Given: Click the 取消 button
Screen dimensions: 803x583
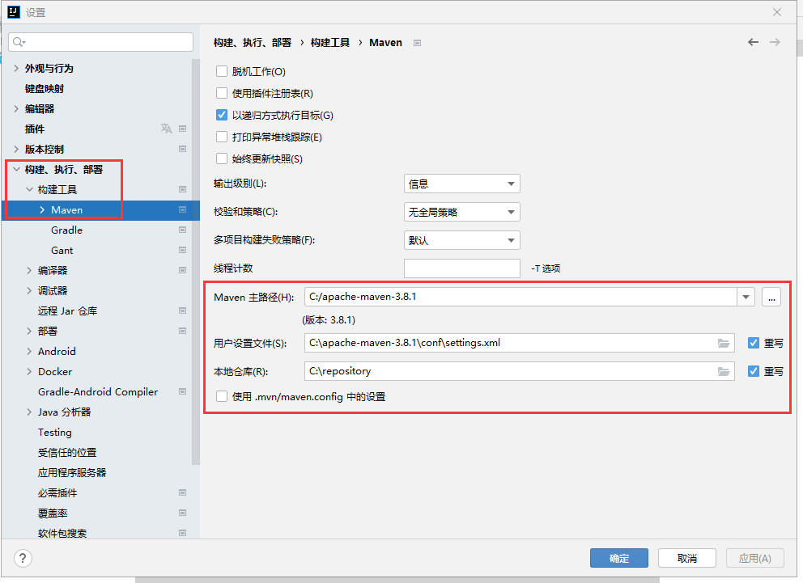Looking at the screenshot, I should tap(687, 558).
